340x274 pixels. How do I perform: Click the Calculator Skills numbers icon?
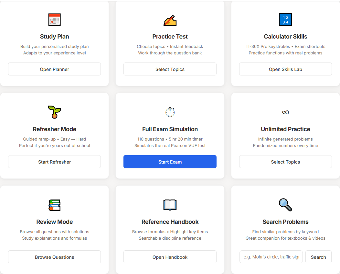point(285,19)
